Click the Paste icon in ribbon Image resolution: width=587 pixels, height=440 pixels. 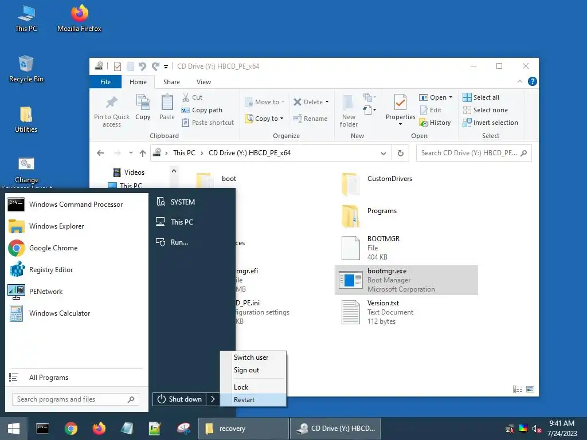(x=167, y=103)
